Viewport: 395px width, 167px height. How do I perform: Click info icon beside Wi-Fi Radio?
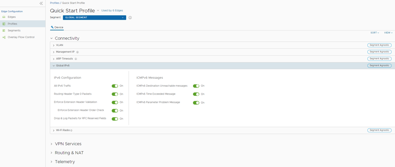point(72,130)
